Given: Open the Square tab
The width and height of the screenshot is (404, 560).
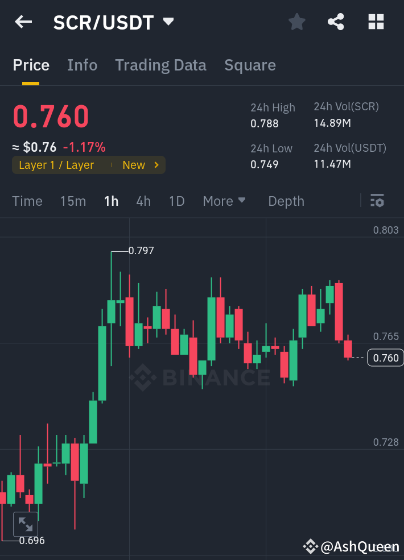Looking at the screenshot, I should point(250,65).
